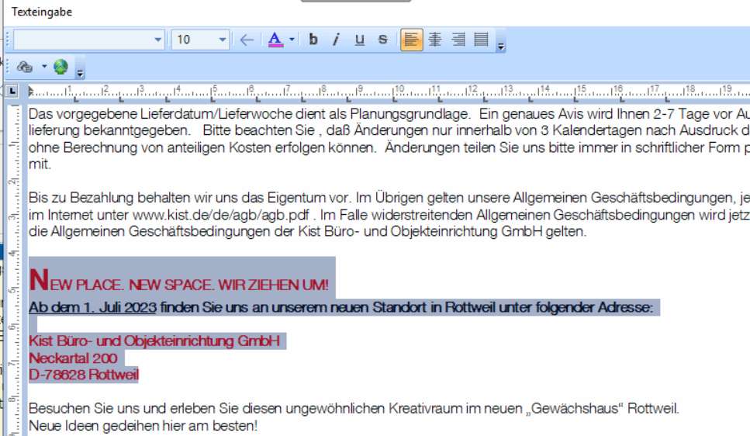
Task: Click the green globe icon
Action: click(60, 67)
